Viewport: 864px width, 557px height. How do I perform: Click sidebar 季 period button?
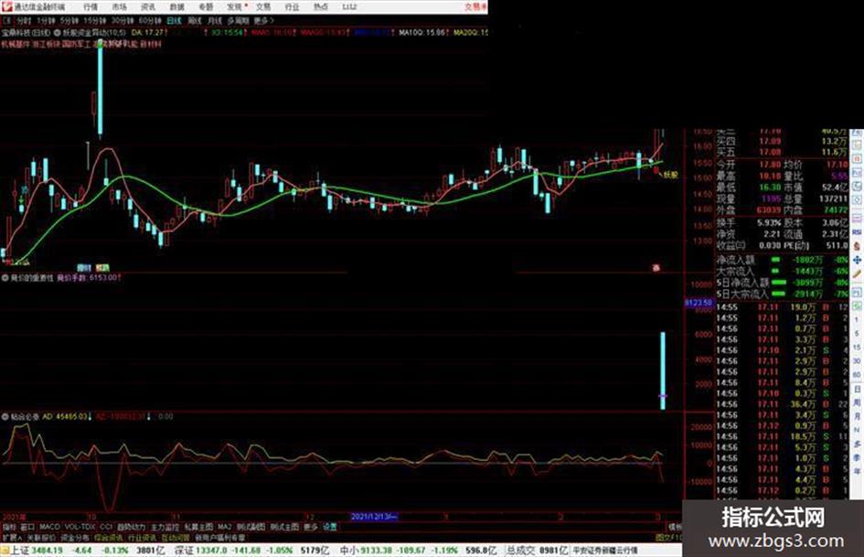point(857,457)
